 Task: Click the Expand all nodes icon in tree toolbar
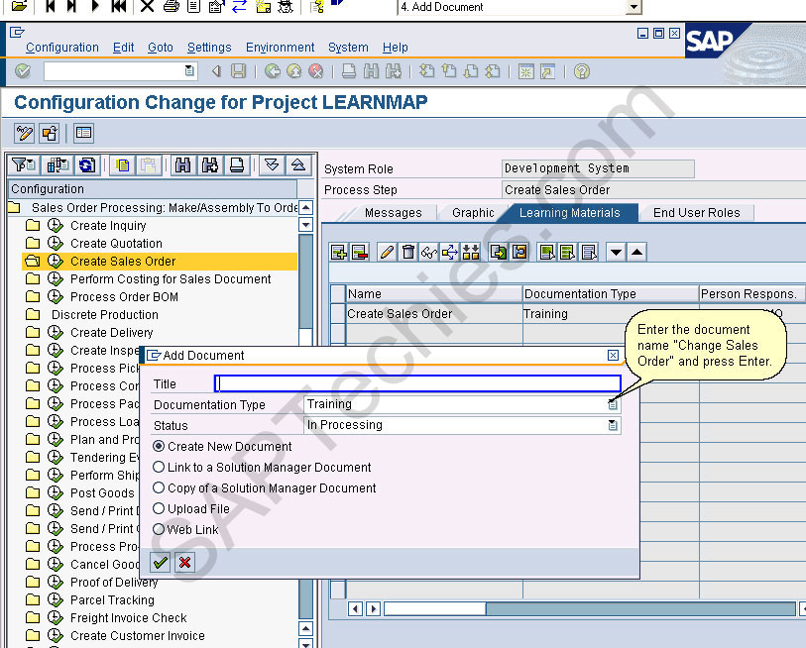coord(272,165)
